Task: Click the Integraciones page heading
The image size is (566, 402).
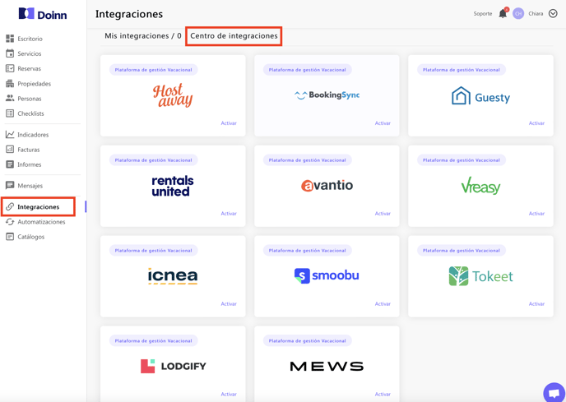Action: click(x=129, y=14)
